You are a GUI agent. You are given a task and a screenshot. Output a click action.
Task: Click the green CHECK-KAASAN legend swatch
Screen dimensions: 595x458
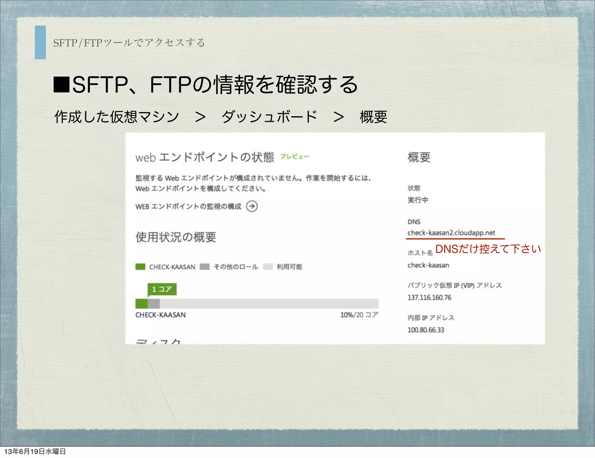(140, 266)
